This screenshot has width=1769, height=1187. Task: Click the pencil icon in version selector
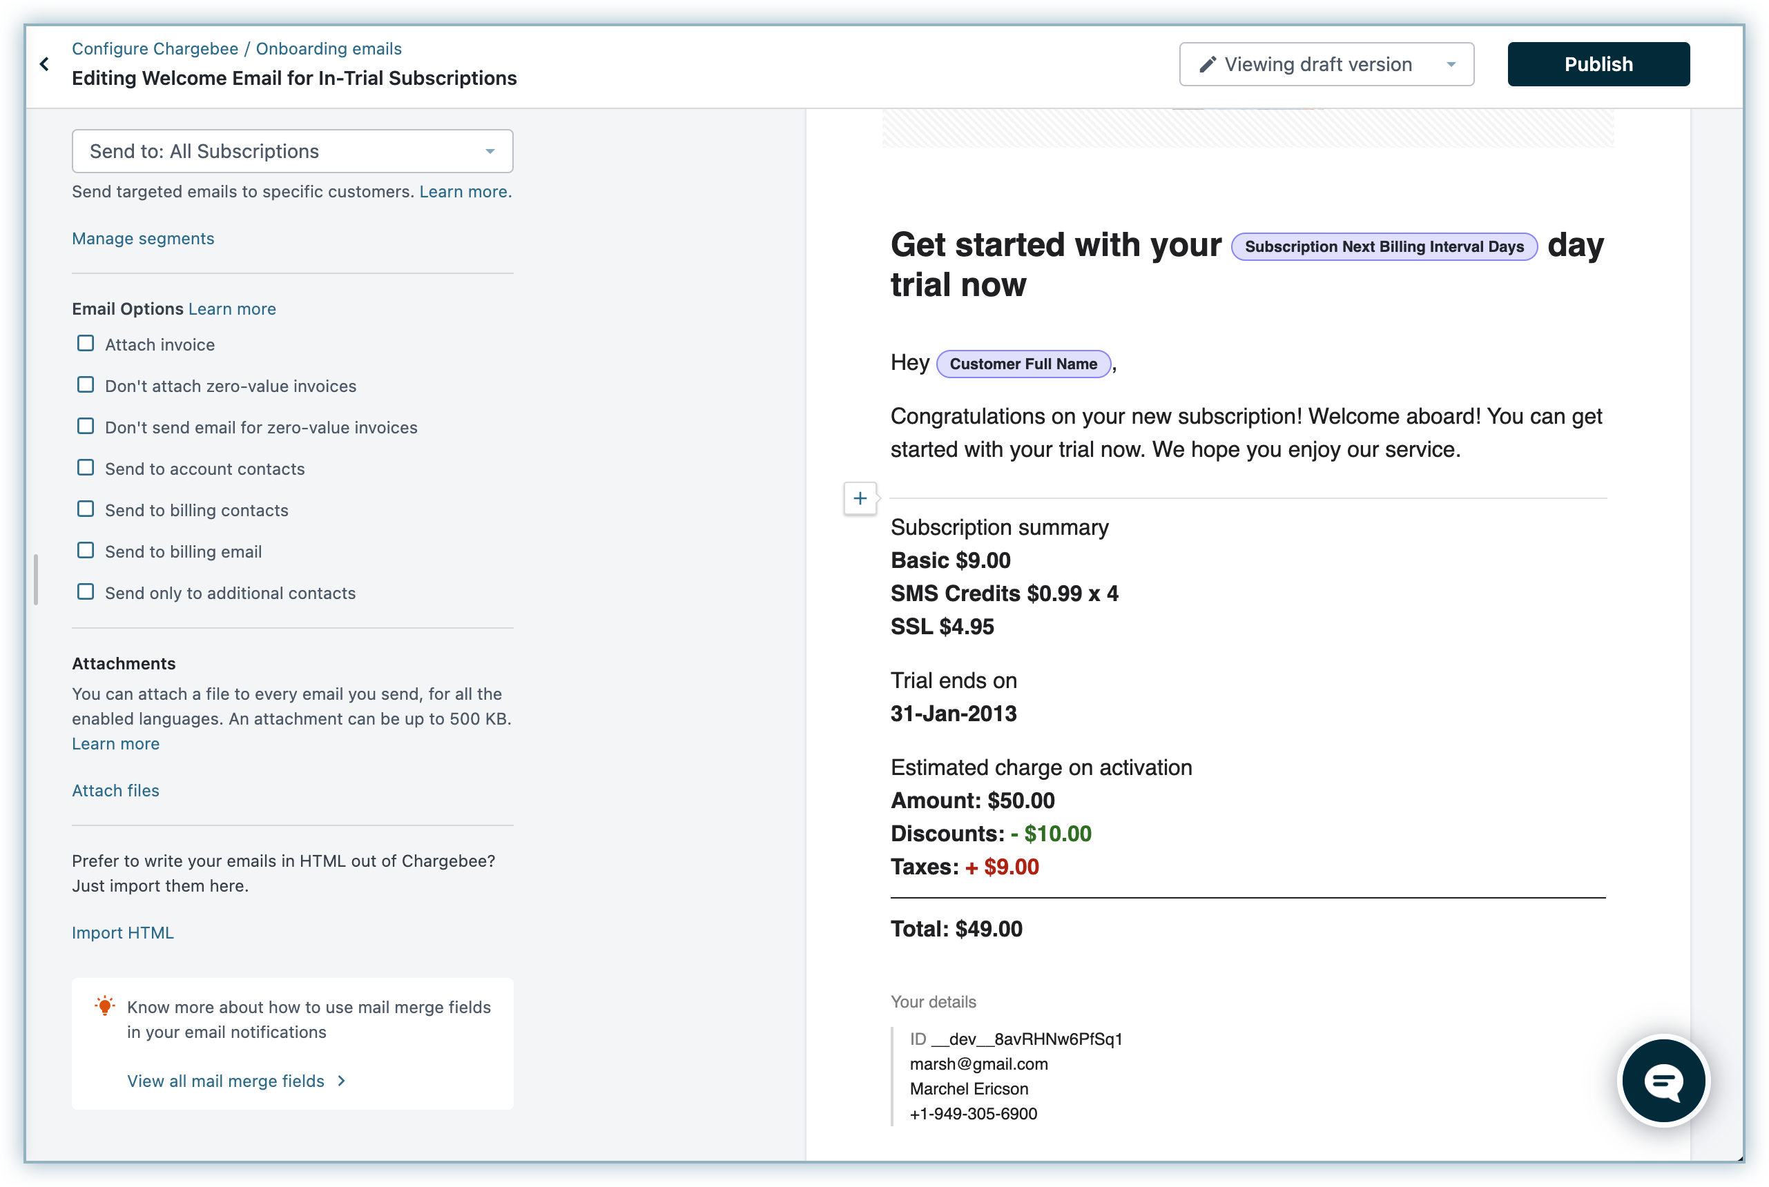(x=1208, y=65)
